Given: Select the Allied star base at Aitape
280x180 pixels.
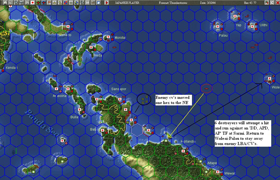Looking at the screenshot, I should (x=200, y=161).
